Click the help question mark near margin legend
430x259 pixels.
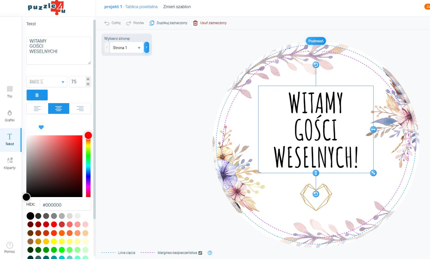coord(210,253)
